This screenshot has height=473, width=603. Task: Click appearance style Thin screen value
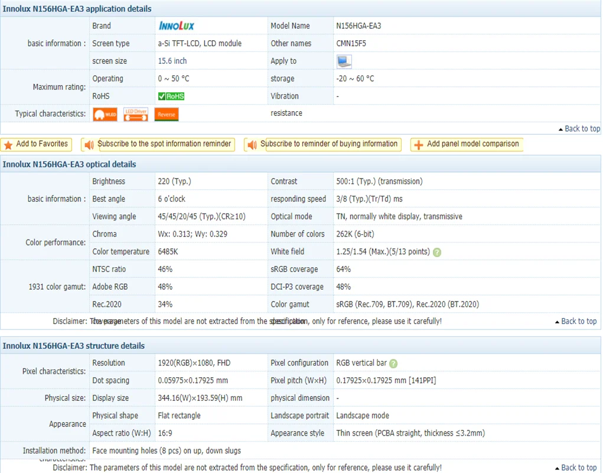(410, 433)
